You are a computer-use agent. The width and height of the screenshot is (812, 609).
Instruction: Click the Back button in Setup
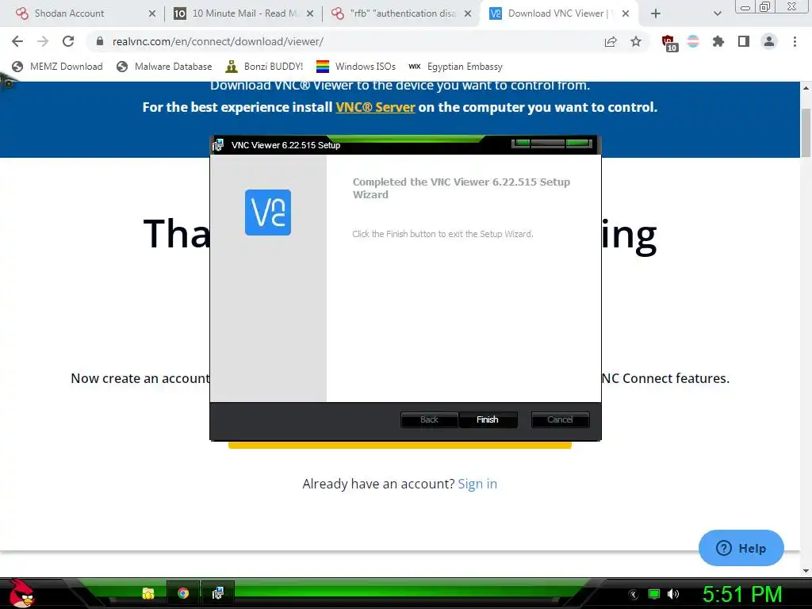pos(429,419)
